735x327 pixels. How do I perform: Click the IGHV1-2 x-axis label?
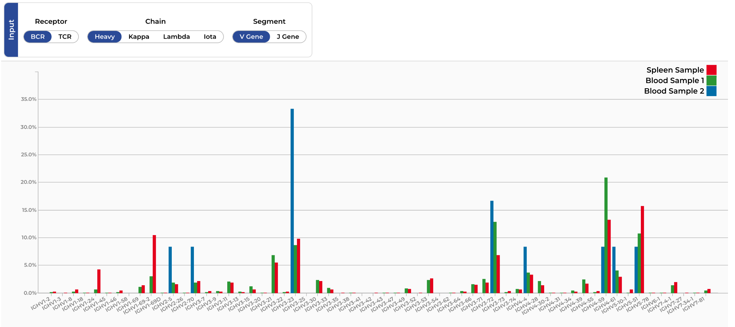coord(40,303)
